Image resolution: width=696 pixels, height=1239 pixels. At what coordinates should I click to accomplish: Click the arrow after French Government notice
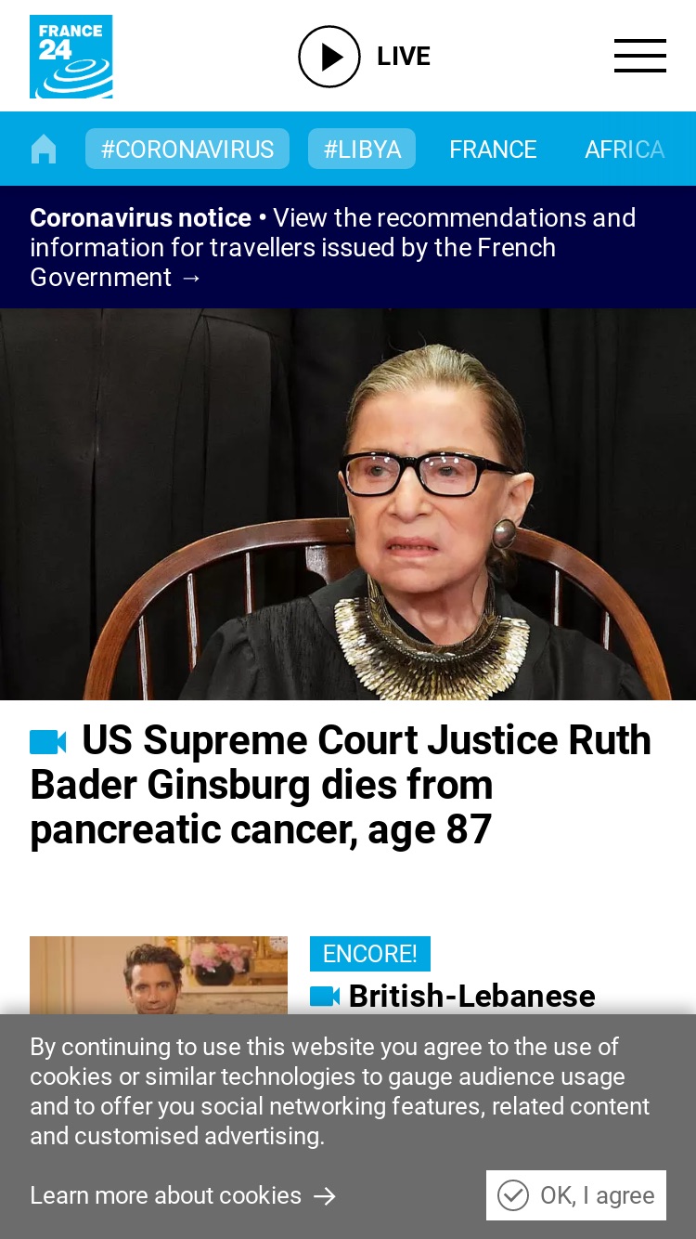pos(191,278)
